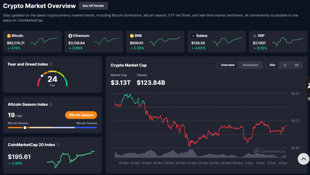Click the Ethereum logo icon
The height and width of the screenshot is (175, 310).
click(70, 36)
